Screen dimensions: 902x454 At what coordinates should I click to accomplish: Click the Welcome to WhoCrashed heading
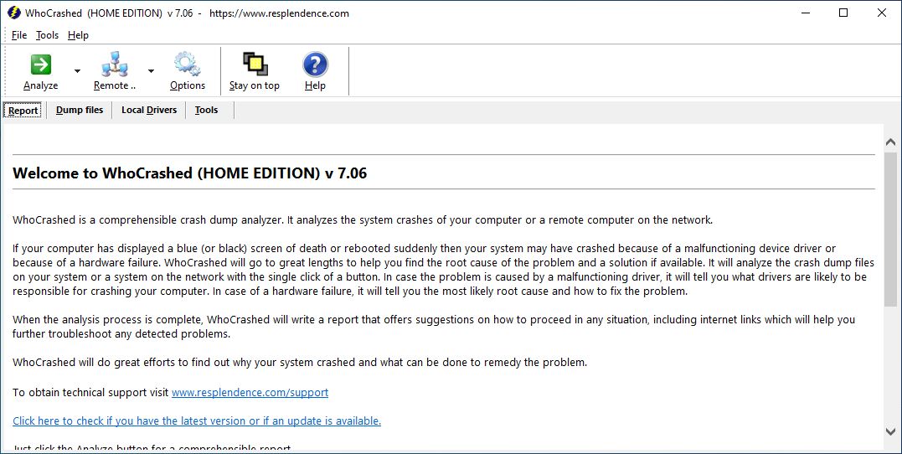[190, 173]
